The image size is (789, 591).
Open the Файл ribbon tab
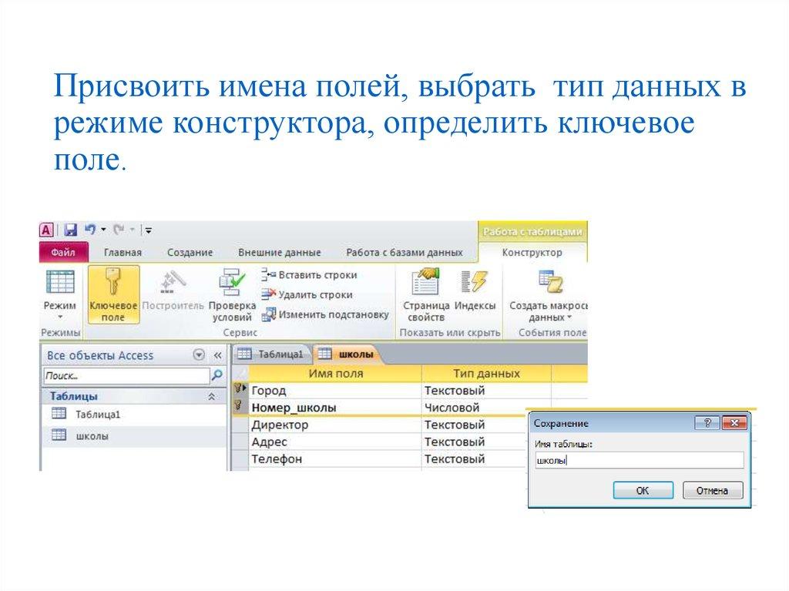coord(62,252)
